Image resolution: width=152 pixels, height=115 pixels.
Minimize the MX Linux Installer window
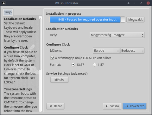coord(134,3)
